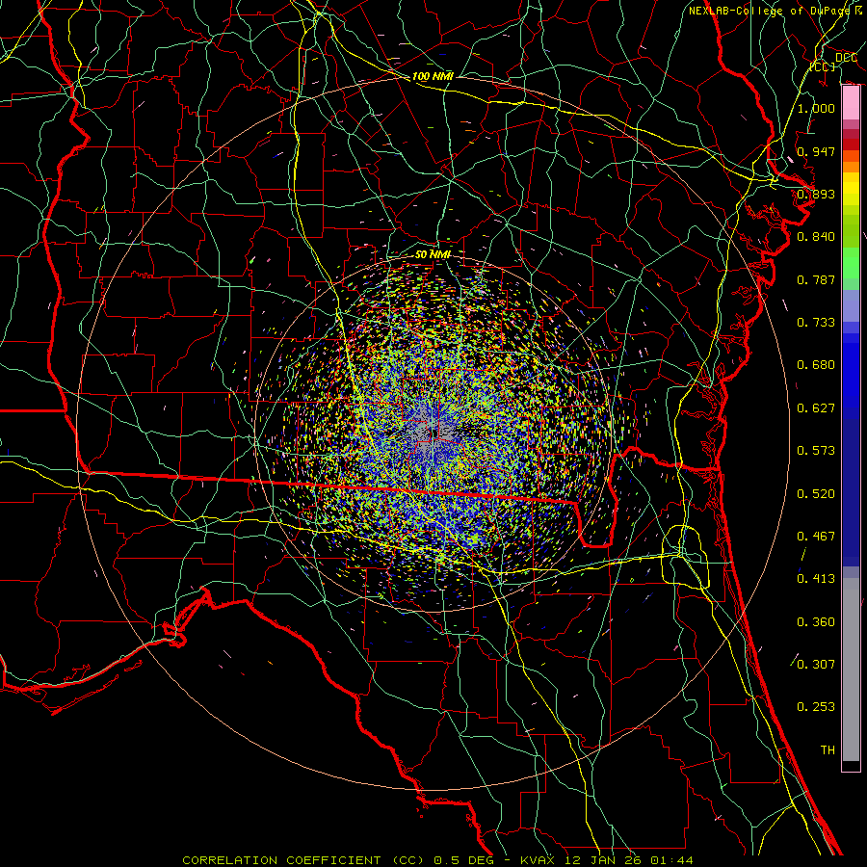Click the 0.520 legend value

point(816,494)
